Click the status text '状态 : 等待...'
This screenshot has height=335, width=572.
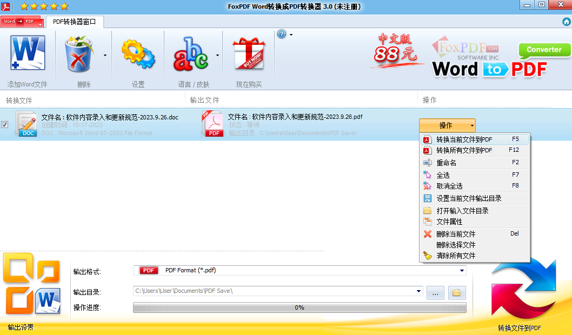[x=247, y=125]
